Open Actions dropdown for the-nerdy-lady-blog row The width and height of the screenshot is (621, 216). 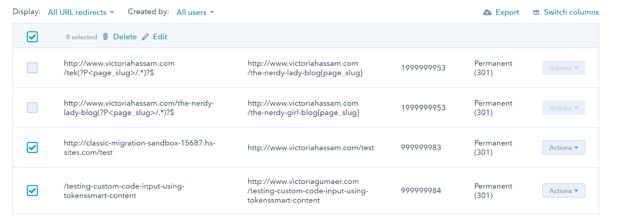[x=563, y=108]
